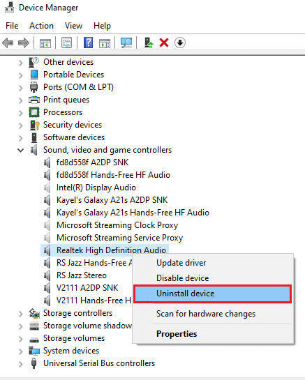
Task: Expand the Ports (COM & LPT) node
Action: (x=21, y=88)
